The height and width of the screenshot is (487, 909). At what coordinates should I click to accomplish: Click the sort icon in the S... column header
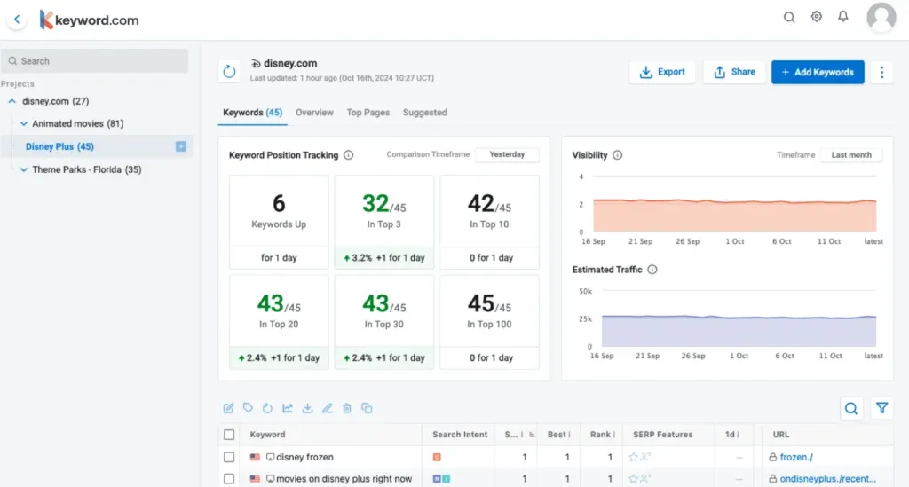[x=532, y=435]
